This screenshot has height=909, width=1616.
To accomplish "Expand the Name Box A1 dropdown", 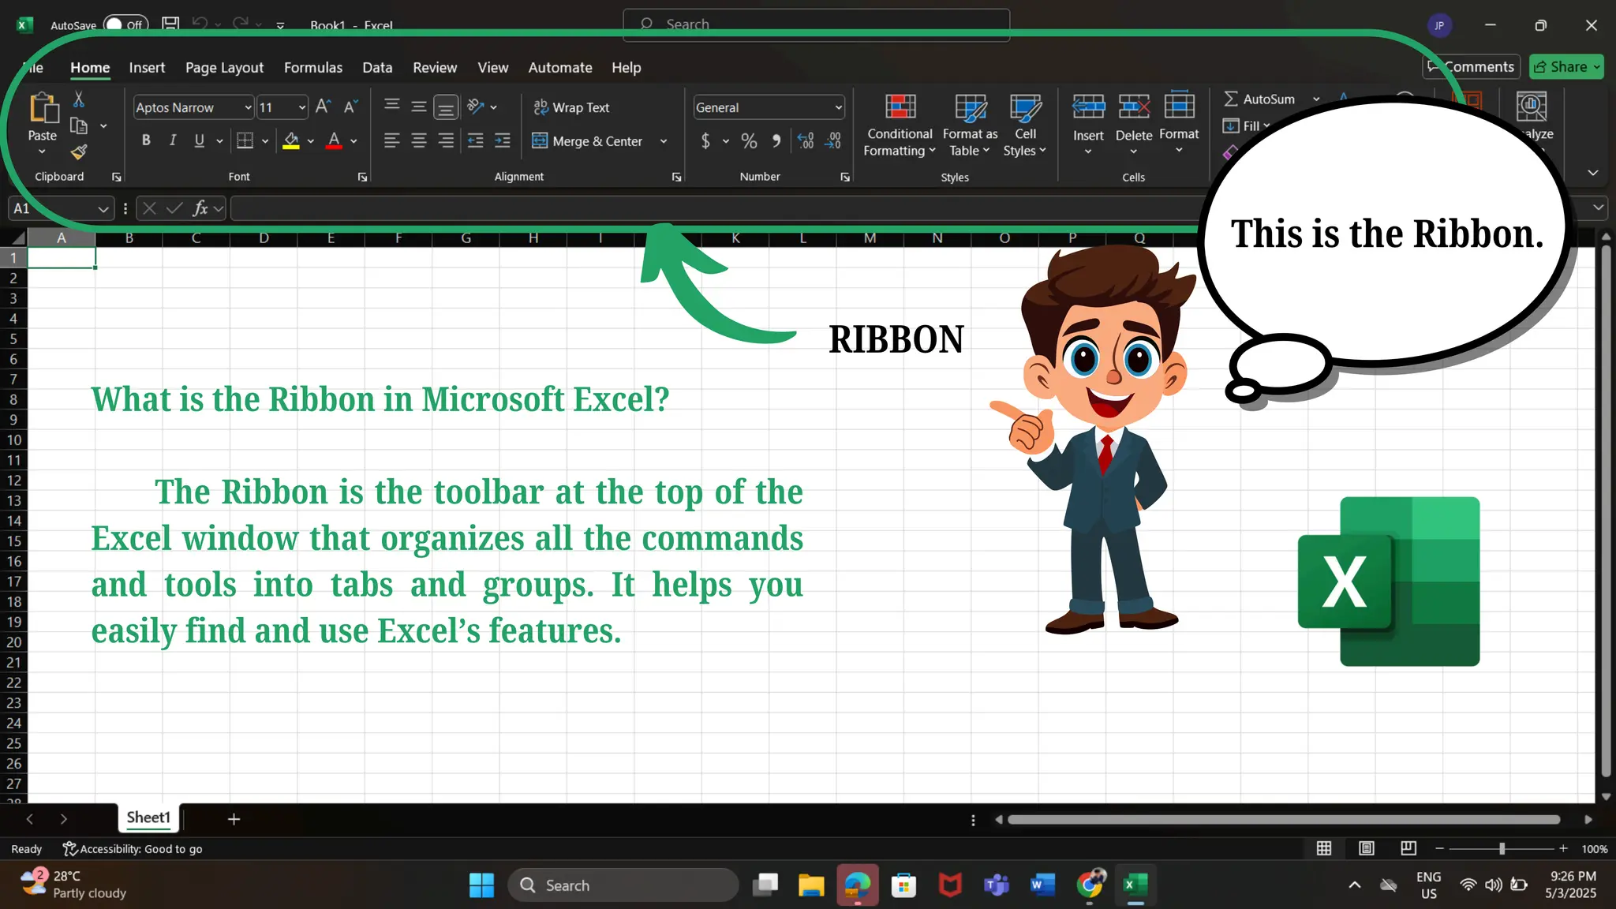I will pos(103,209).
